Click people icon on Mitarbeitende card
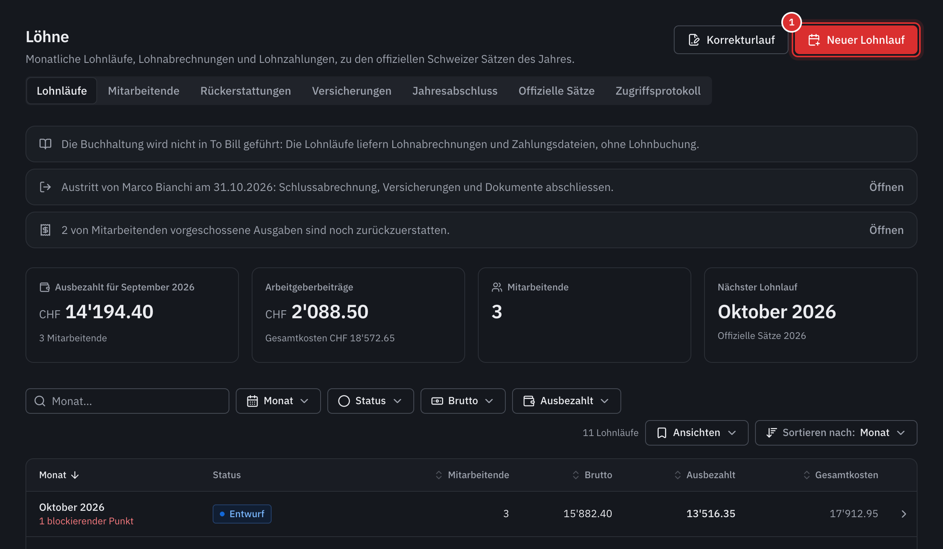 pos(497,287)
